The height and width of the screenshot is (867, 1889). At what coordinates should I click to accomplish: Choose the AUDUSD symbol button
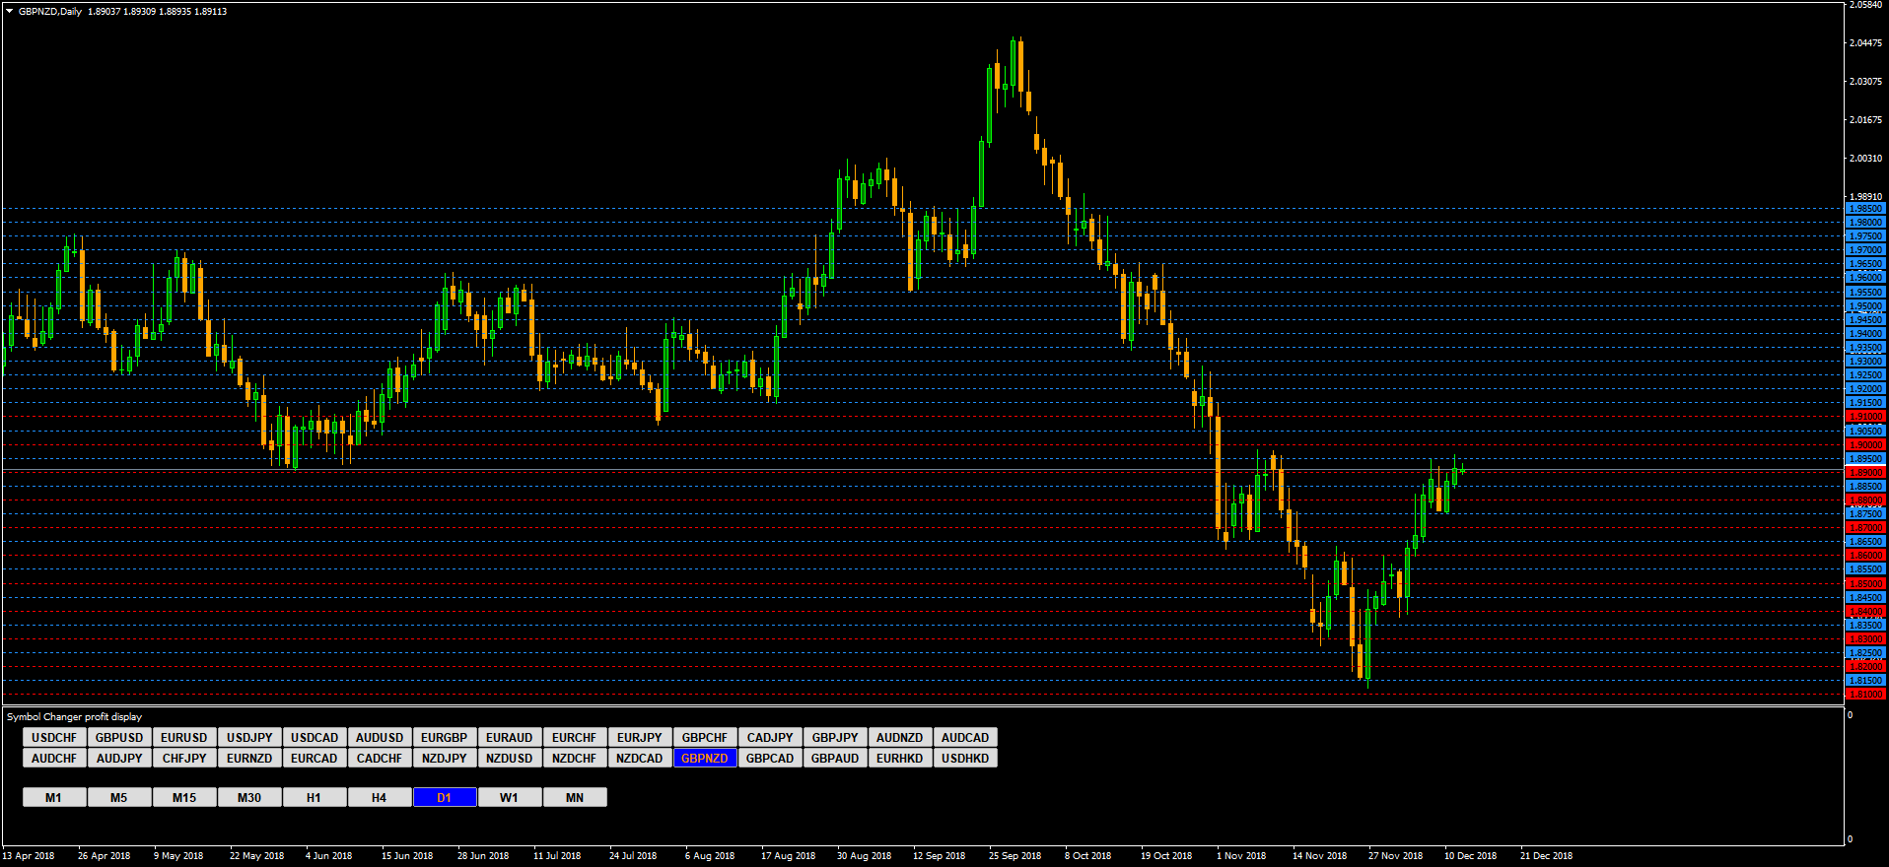tap(380, 738)
